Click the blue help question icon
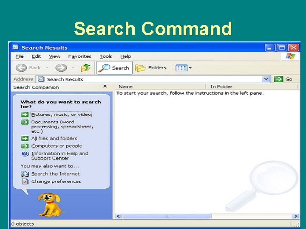The width and height of the screenshot is (306, 229). [25, 154]
